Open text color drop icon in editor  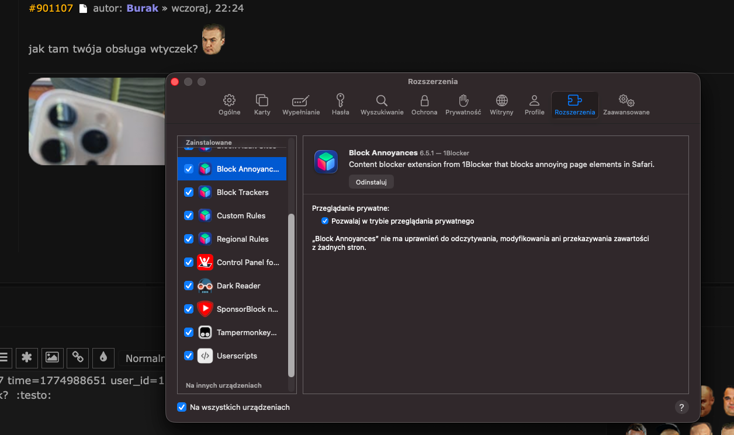click(103, 357)
